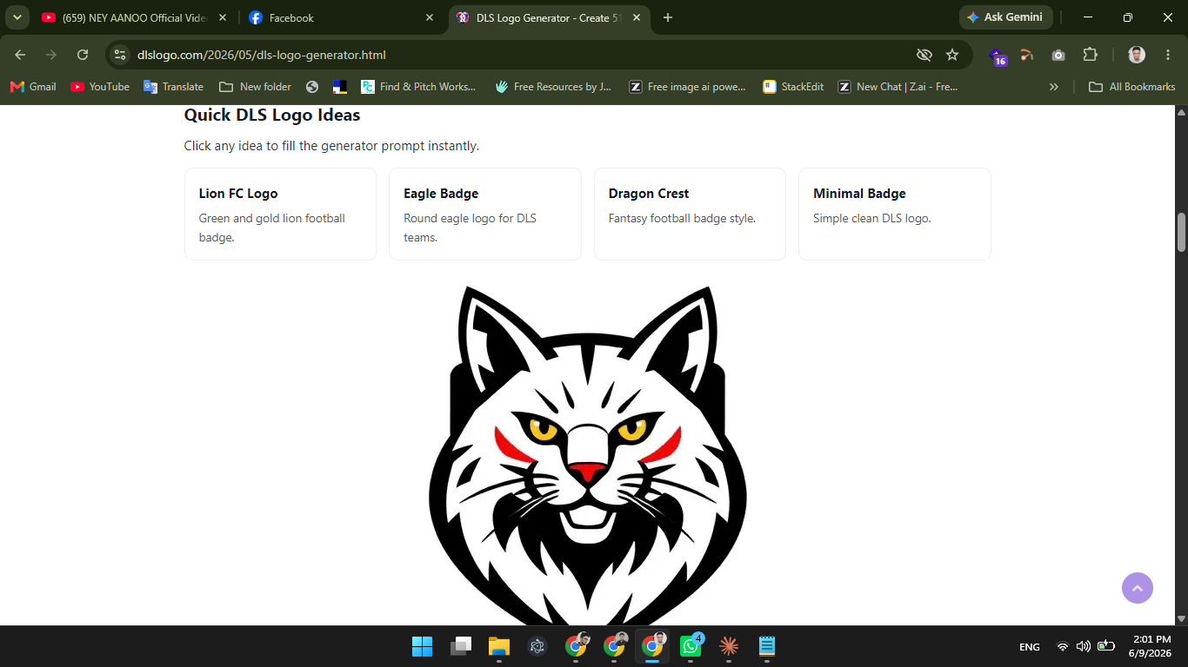Viewport: 1188px width, 667px height.
Task: Click the ENG language indicator
Action: 1030,647
